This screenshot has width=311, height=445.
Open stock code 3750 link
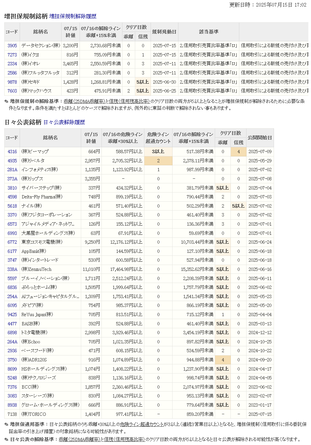12,360
